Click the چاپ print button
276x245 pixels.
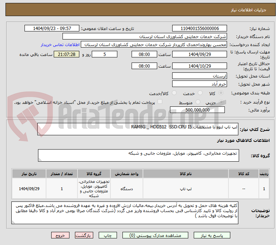(x=108, y=235)
